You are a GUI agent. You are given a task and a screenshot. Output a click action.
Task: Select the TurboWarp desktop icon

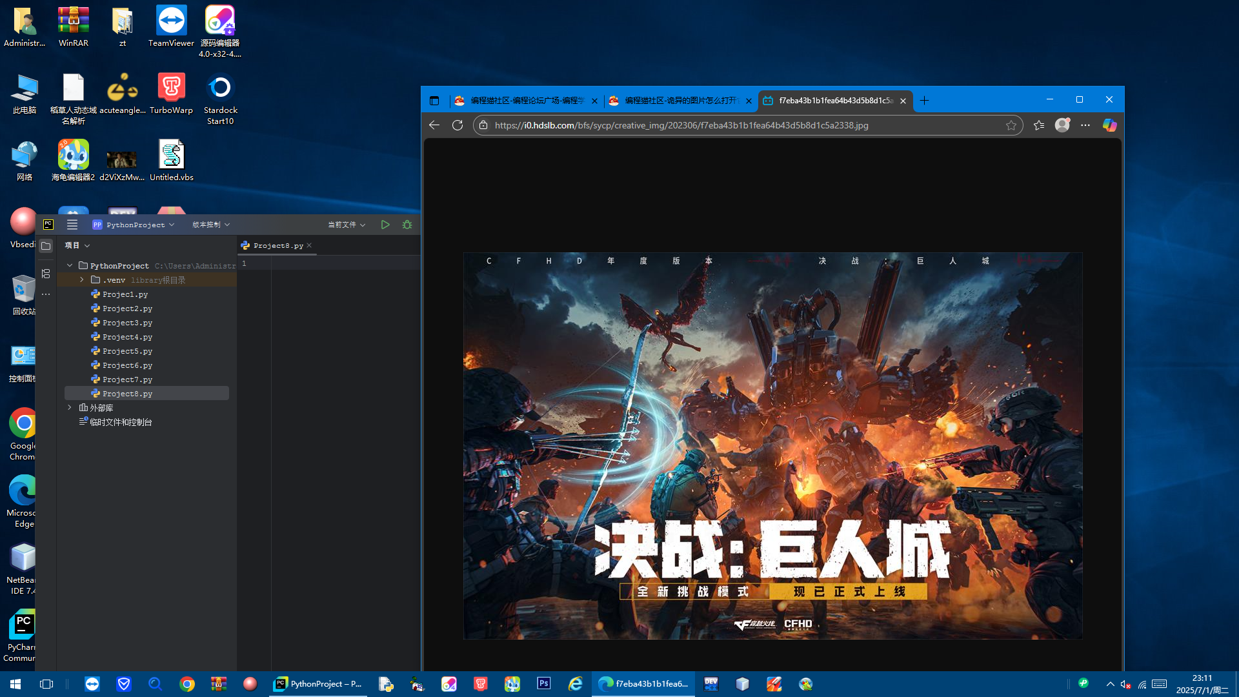[x=171, y=94]
